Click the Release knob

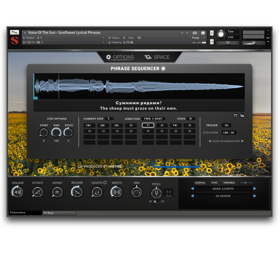point(77,192)
